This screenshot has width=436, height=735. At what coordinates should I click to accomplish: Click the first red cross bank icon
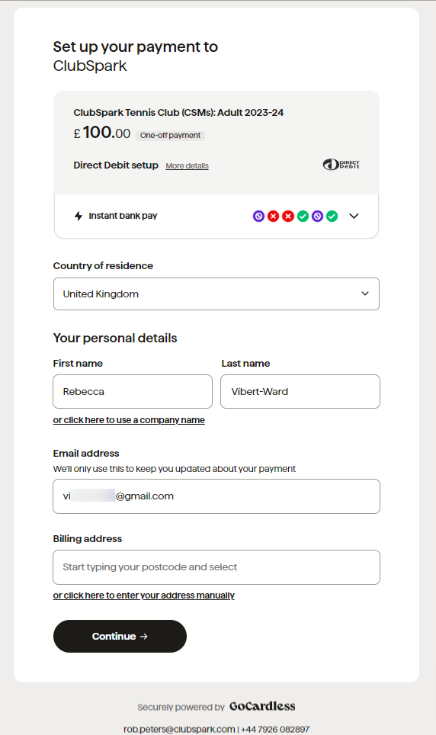click(x=274, y=216)
